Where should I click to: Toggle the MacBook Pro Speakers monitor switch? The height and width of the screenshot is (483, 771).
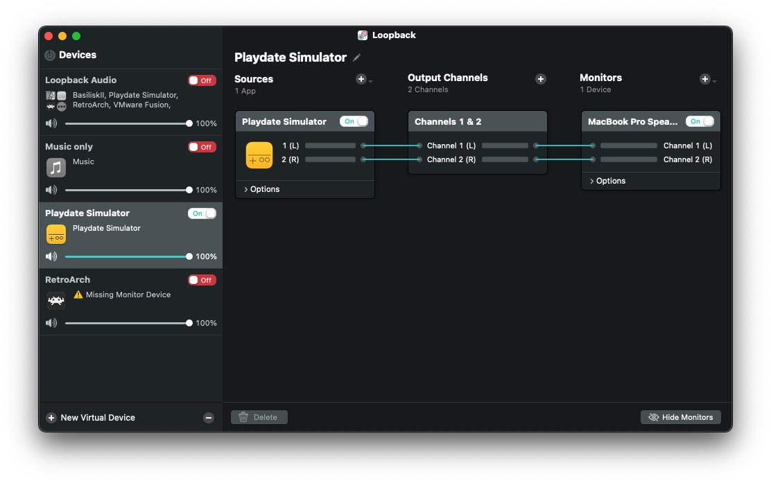(700, 121)
